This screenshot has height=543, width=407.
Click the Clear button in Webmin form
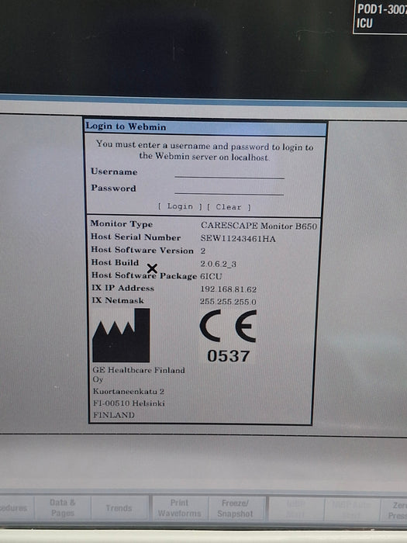point(229,207)
